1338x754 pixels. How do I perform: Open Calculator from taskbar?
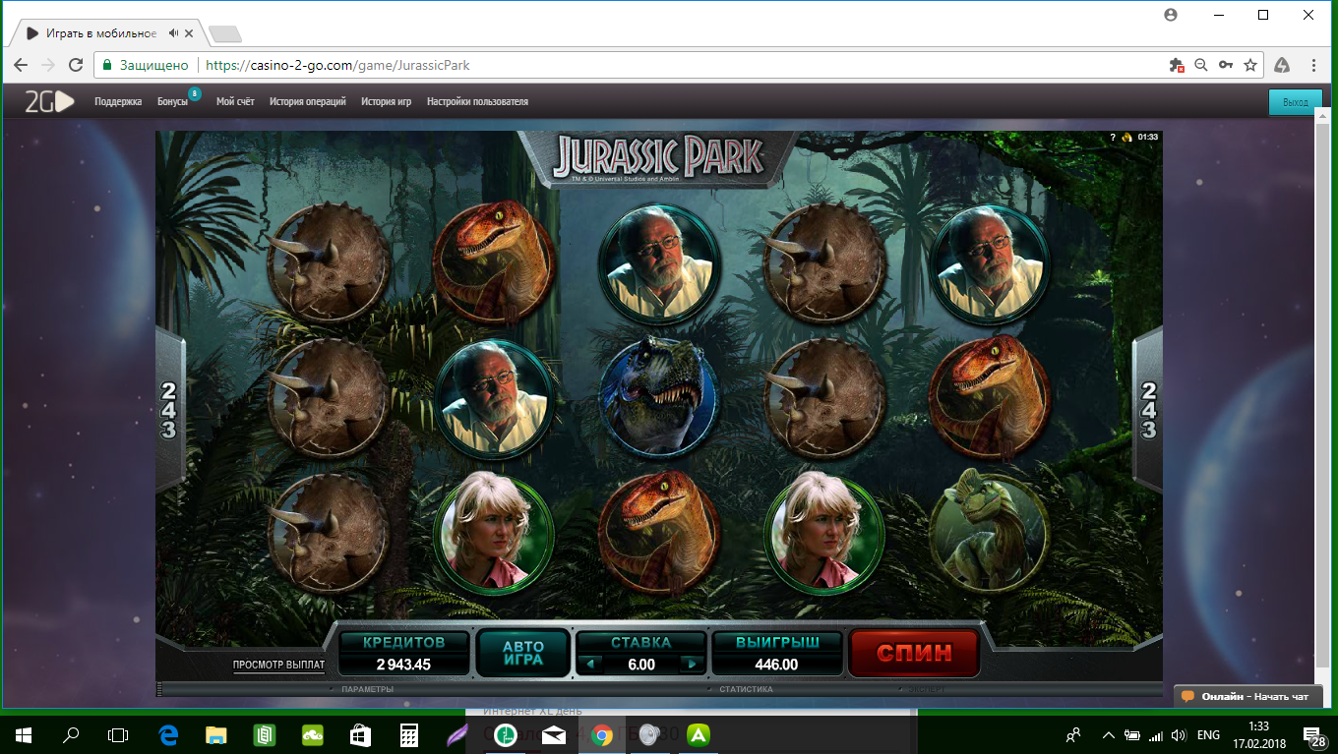tap(409, 734)
